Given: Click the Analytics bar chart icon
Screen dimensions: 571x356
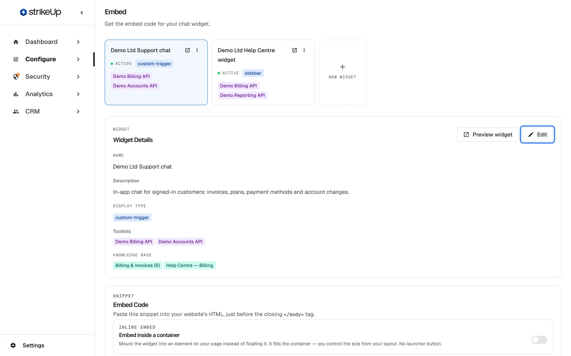Looking at the screenshot, I should pyautogui.click(x=16, y=94).
